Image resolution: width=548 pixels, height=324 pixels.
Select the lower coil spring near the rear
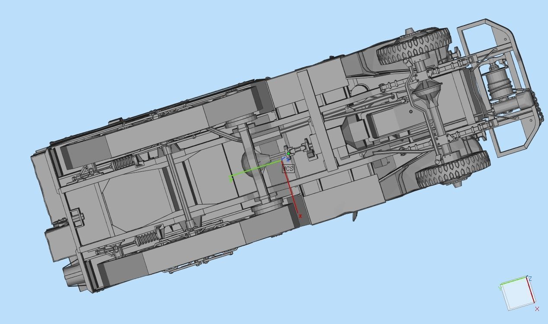147,238
